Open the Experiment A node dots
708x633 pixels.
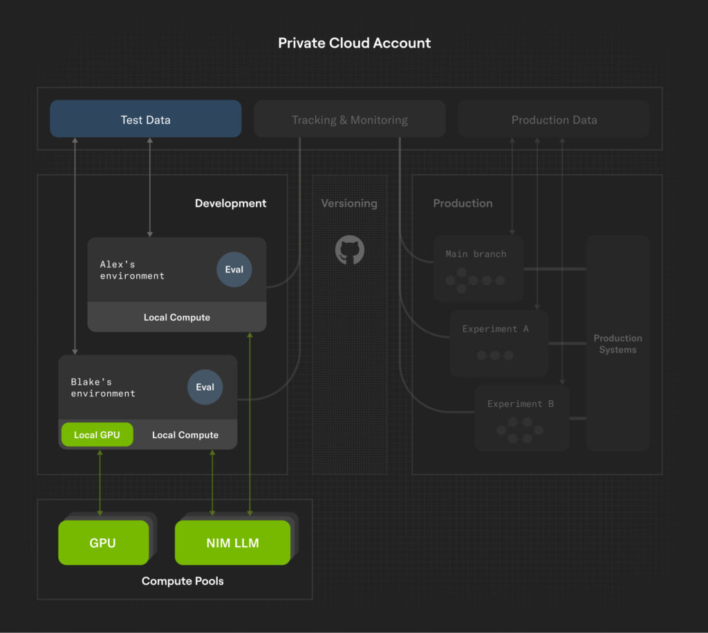tap(494, 354)
